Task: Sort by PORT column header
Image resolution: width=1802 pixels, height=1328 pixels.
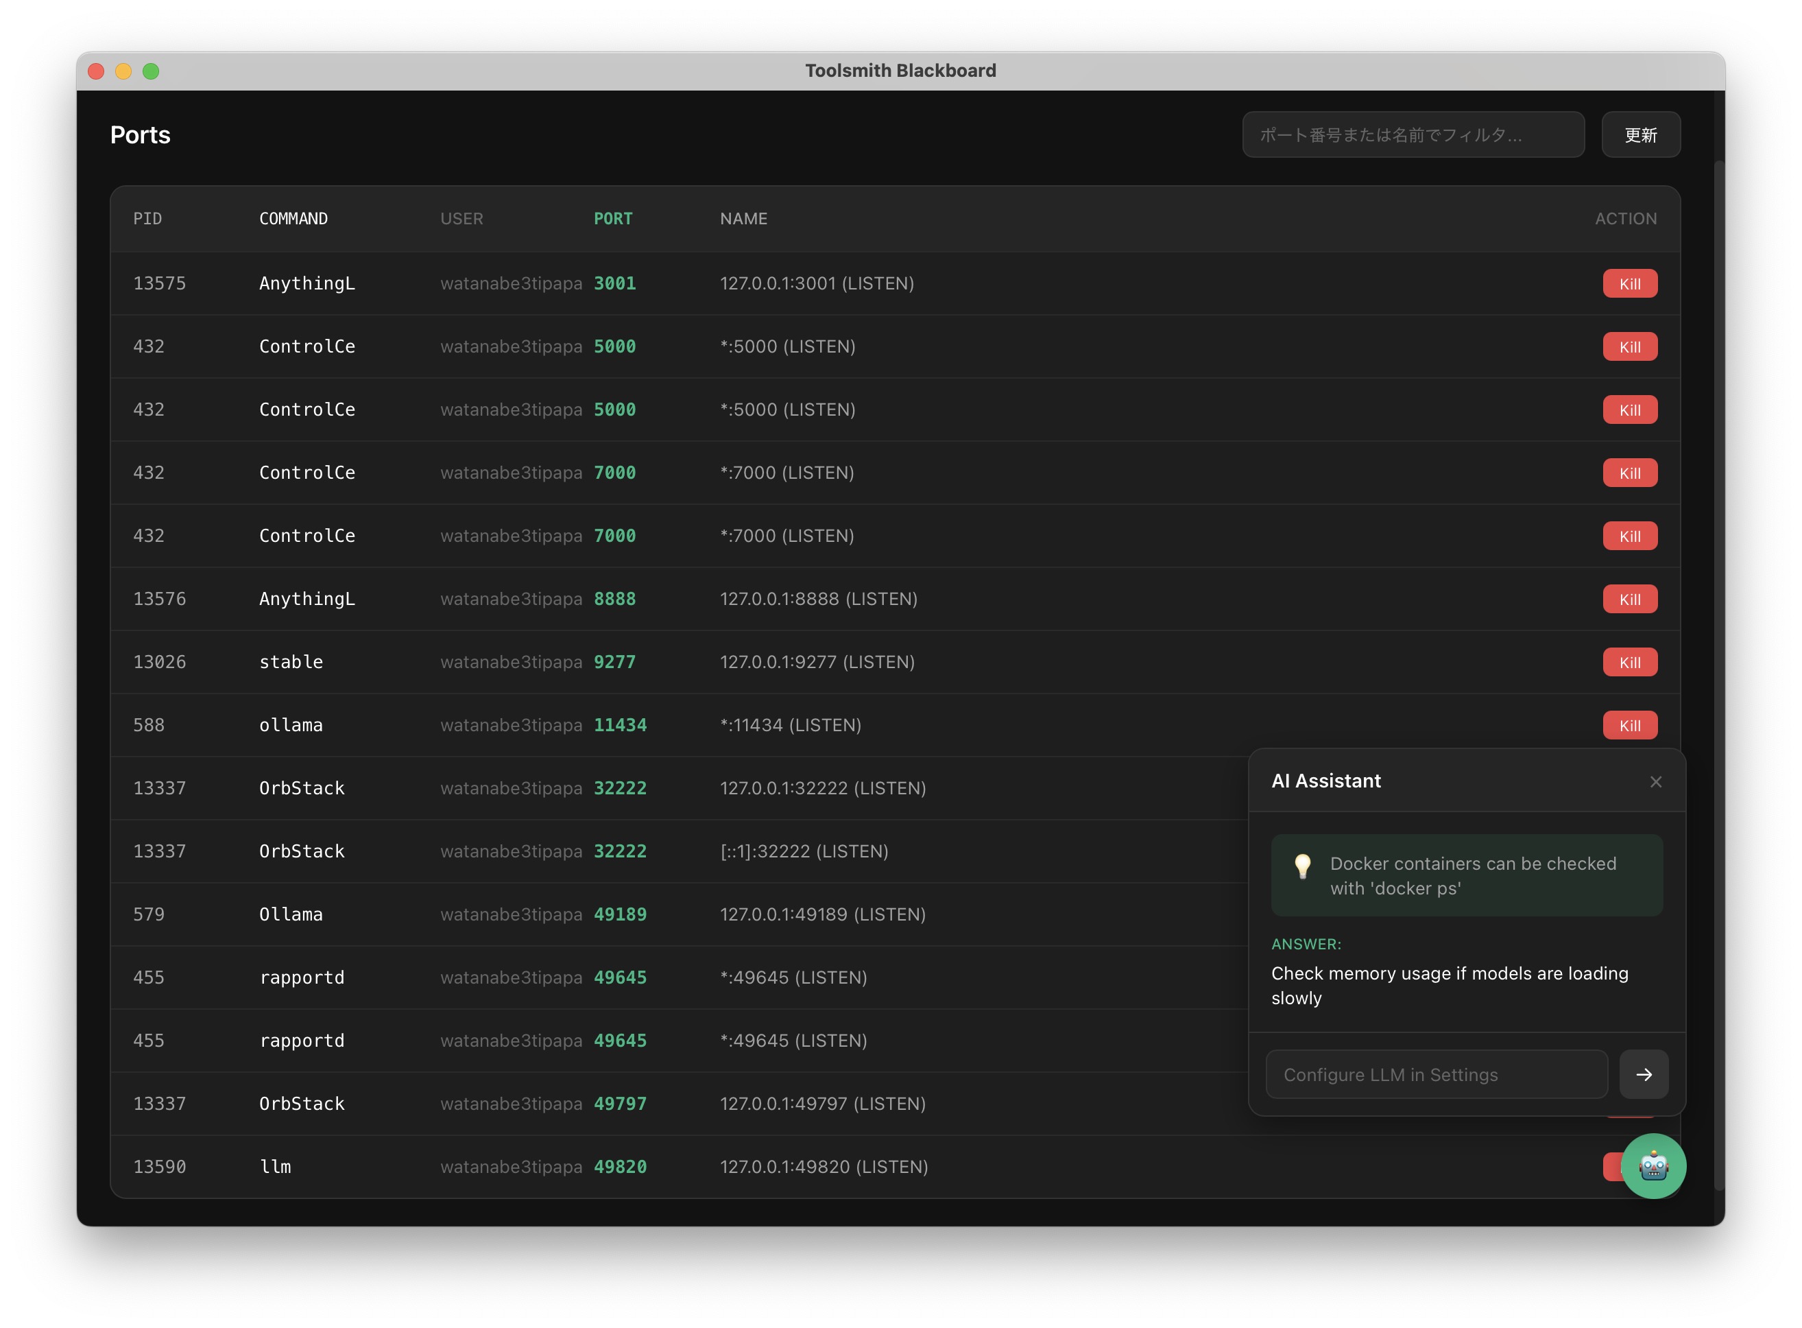Action: [612, 219]
